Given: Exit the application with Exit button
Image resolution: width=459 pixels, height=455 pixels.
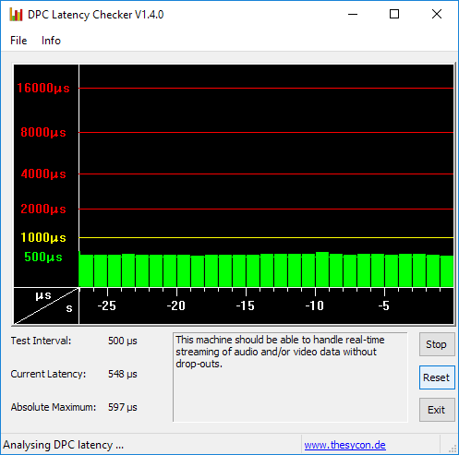Looking at the screenshot, I should tap(437, 410).
